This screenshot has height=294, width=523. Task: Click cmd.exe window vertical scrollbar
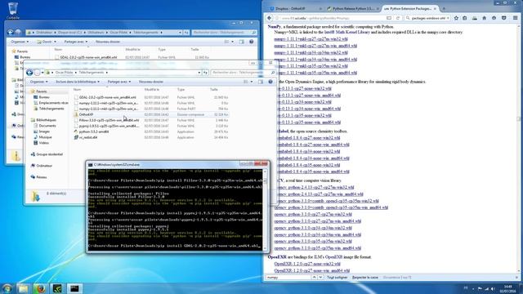click(265, 209)
